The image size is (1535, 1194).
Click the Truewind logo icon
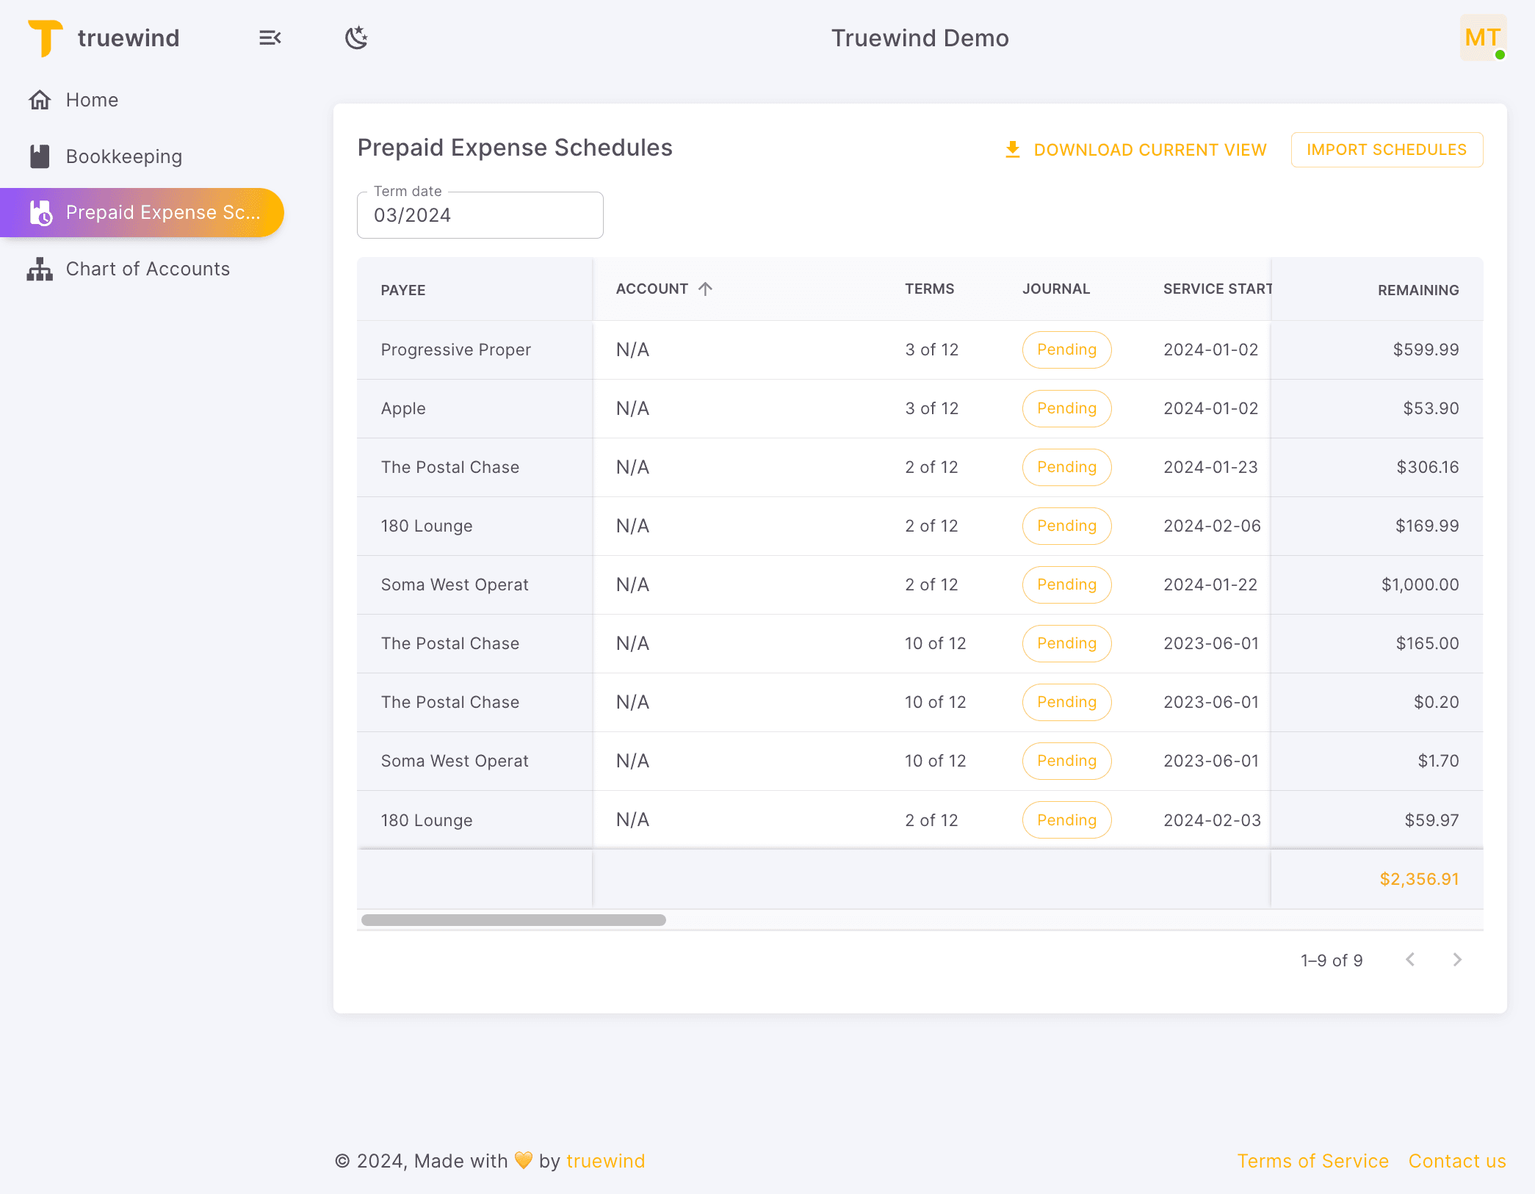coord(44,38)
